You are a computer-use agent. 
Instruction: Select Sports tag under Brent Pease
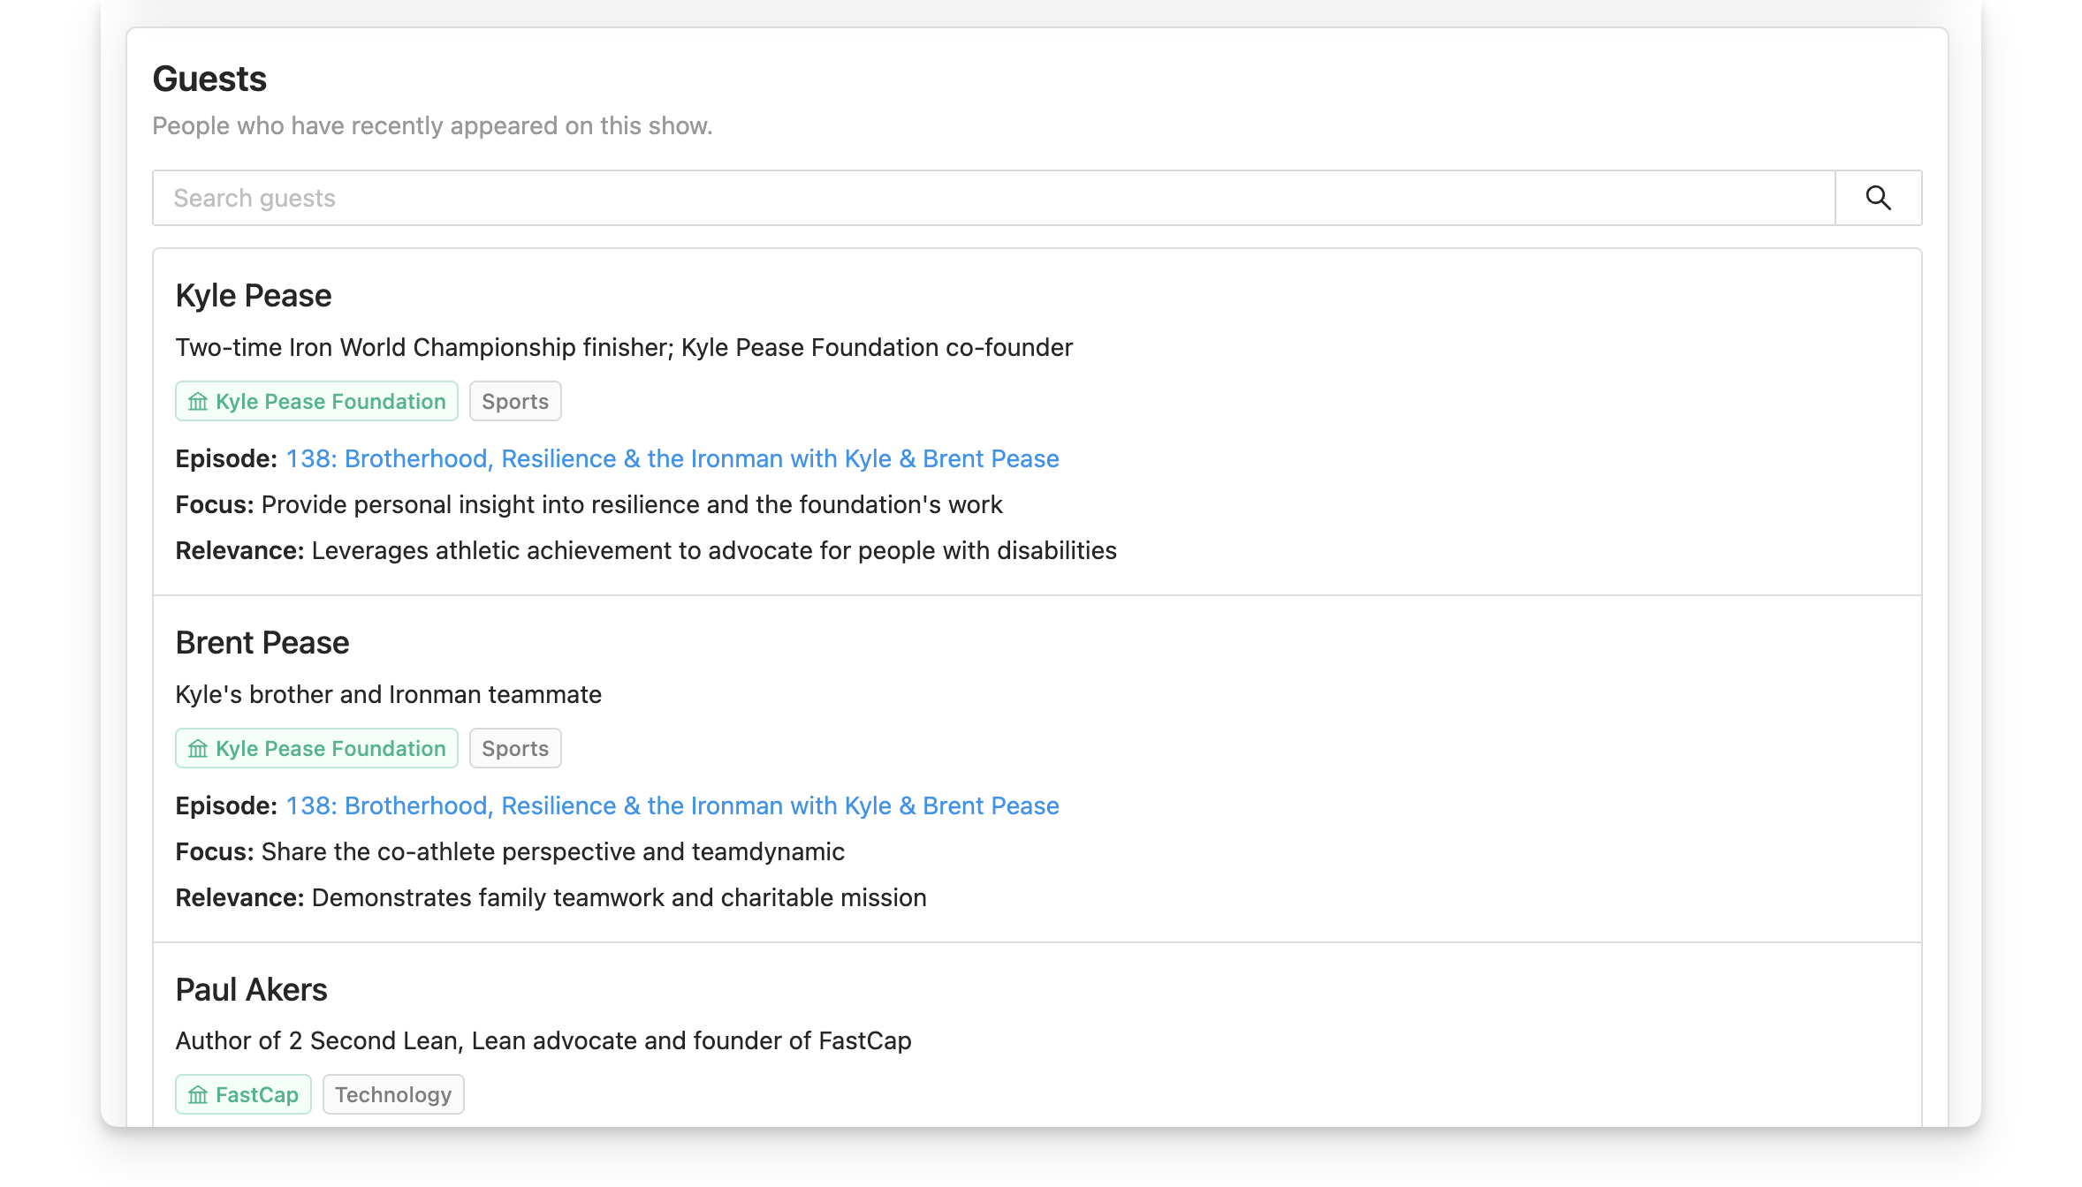[x=515, y=749]
